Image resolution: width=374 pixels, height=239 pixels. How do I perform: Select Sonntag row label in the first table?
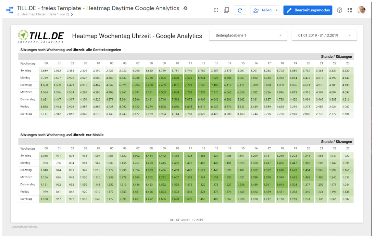[26, 71]
